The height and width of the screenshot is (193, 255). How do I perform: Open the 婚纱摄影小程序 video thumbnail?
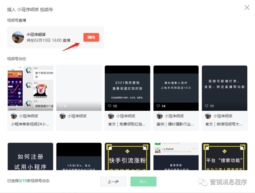pyautogui.click(x=176, y=87)
